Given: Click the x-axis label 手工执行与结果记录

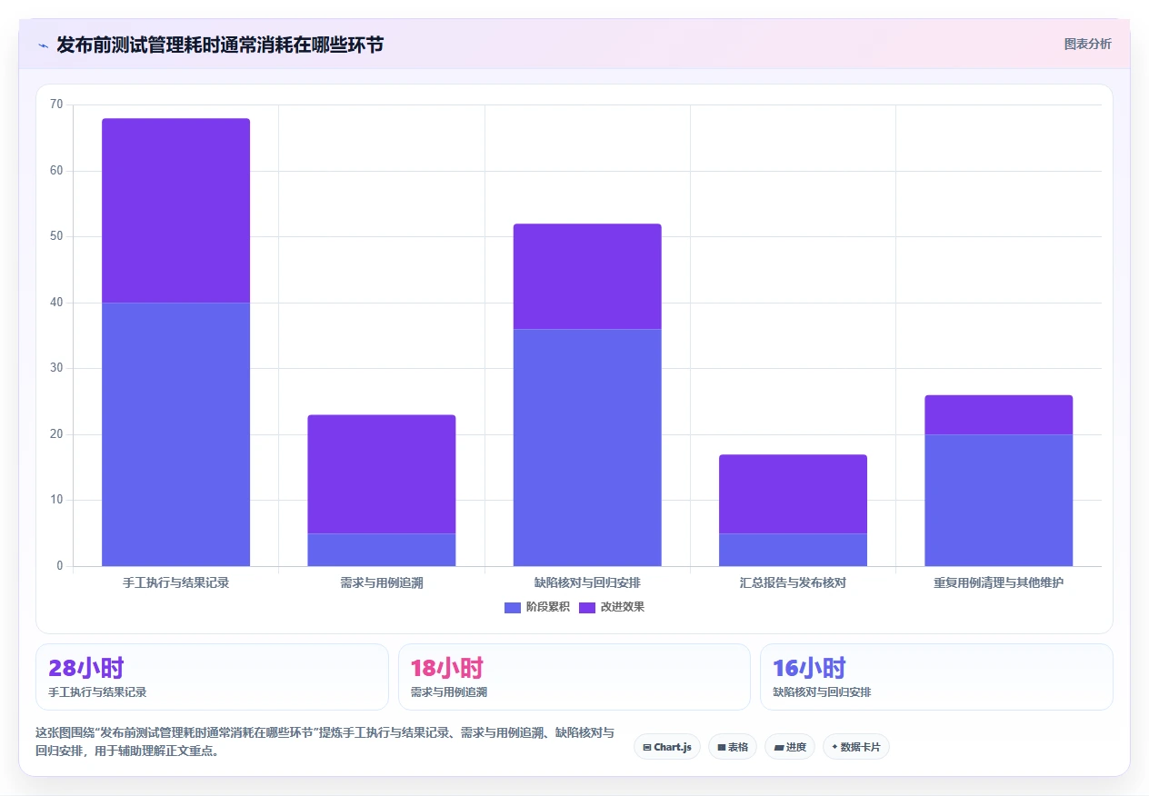Looking at the screenshot, I should pos(175,582).
